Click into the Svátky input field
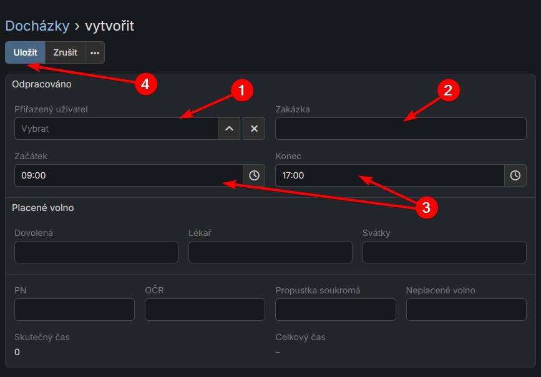The width and height of the screenshot is (541, 377). tap(444, 252)
